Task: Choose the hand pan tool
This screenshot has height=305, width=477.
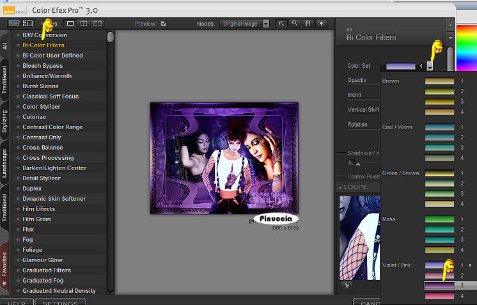Action: (308, 24)
